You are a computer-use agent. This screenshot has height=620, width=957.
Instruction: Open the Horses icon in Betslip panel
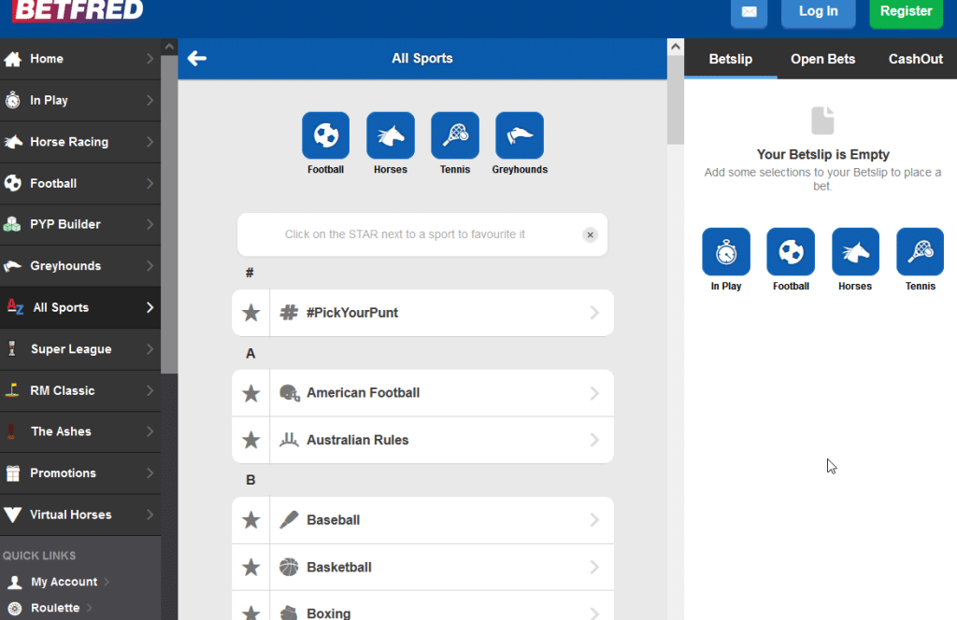855,252
